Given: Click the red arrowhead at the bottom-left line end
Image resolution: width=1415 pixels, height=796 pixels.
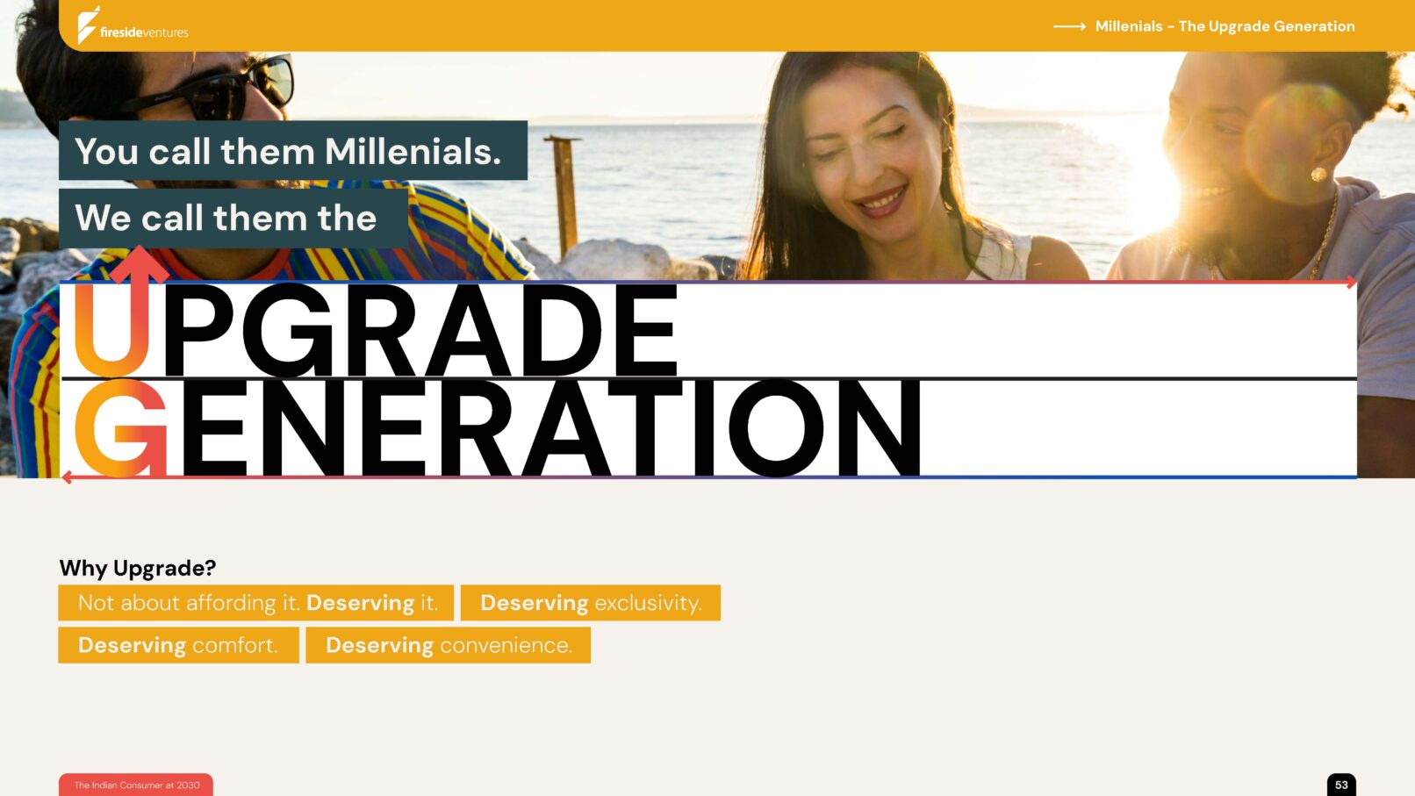Looking at the screenshot, I should 68,477.
